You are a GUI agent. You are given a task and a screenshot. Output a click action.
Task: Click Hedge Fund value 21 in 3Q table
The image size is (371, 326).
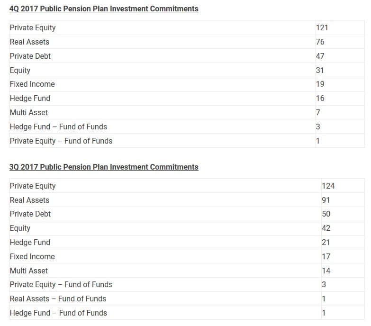coord(326,242)
